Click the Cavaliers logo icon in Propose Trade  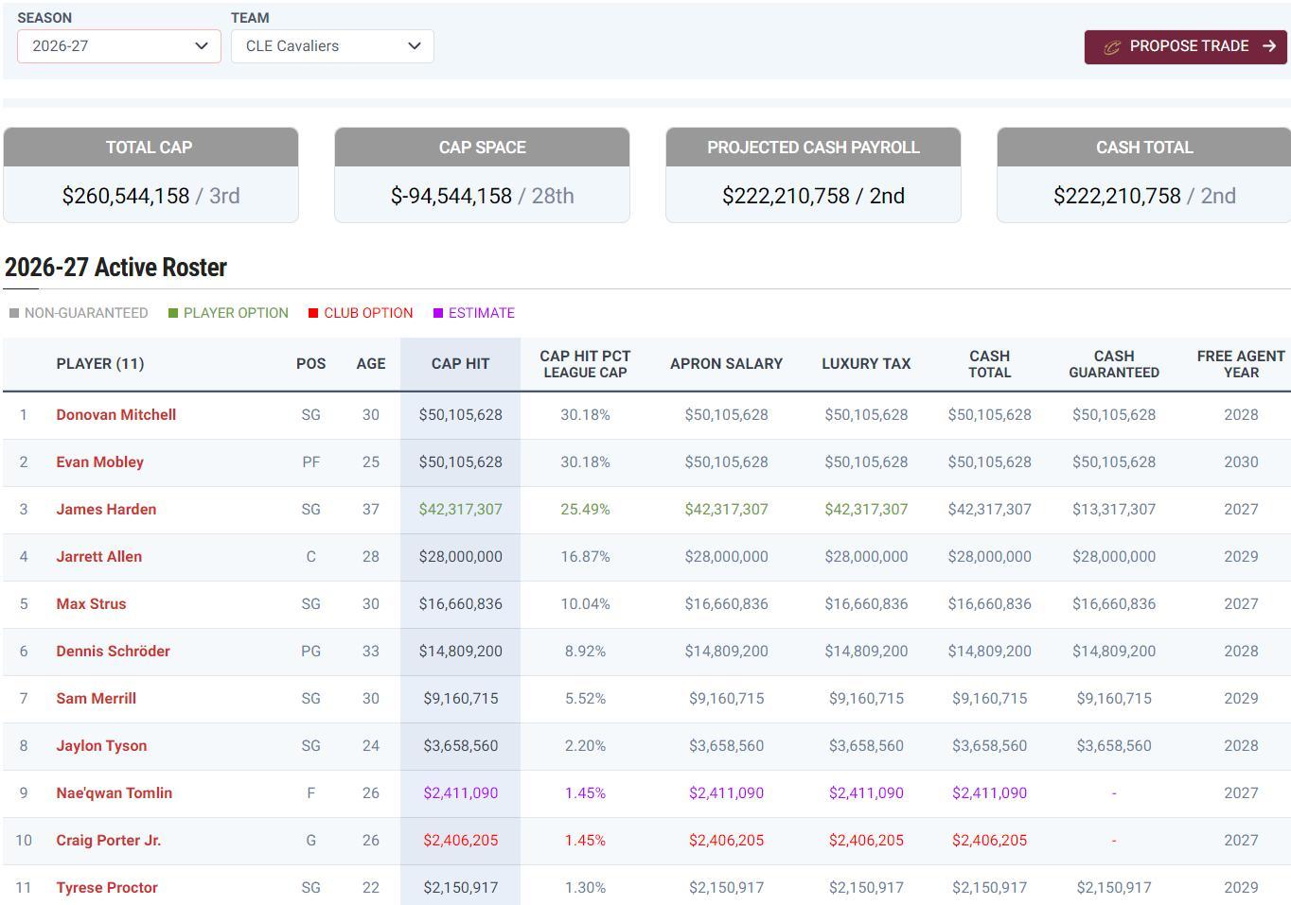(1111, 47)
